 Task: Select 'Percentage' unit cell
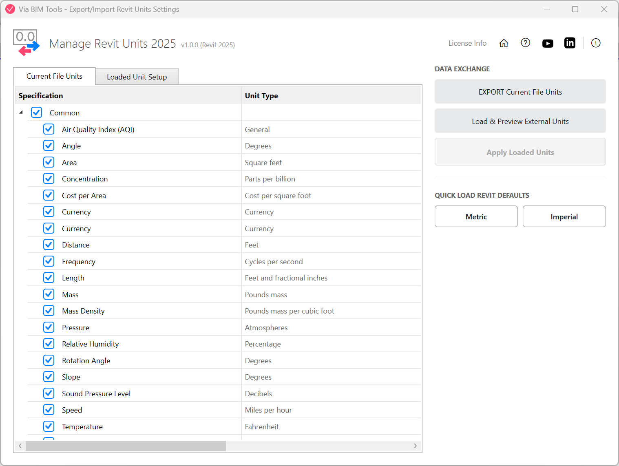[x=331, y=344]
